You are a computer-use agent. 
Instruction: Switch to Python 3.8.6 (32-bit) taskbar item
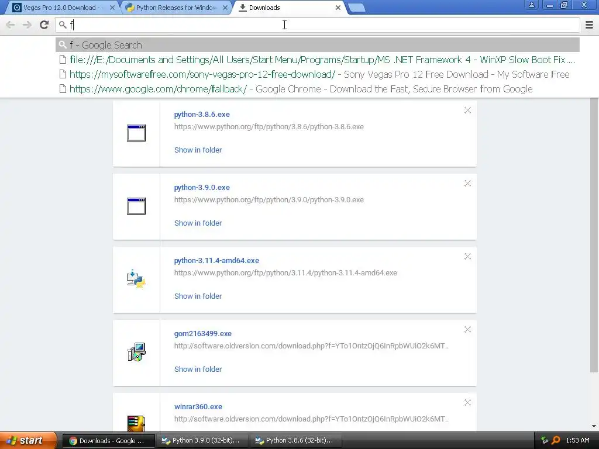pyautogui.click(x=295, y=441)
